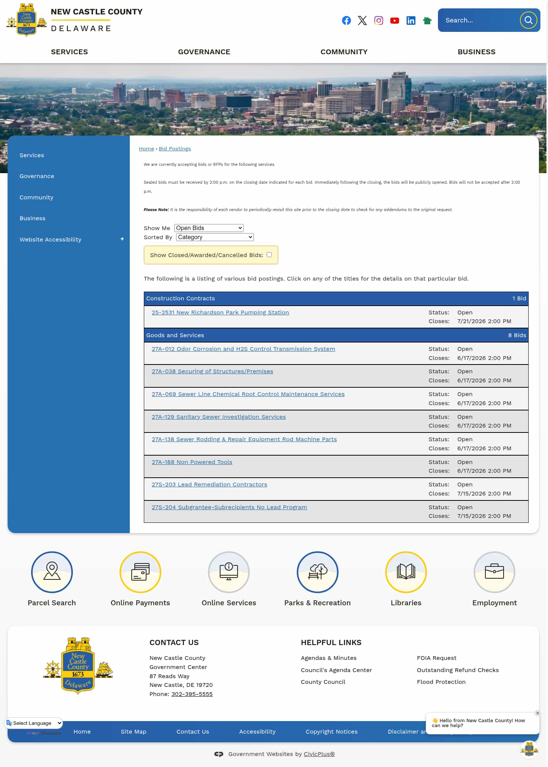This screenshot has height=767, width=548.
Task: Click the footer county seal logo
Action: (78, 666)
